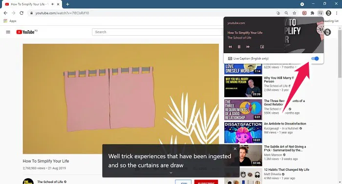Click the site lock icon
Viewport: 342px width, 184px height.
pos(32,13)
